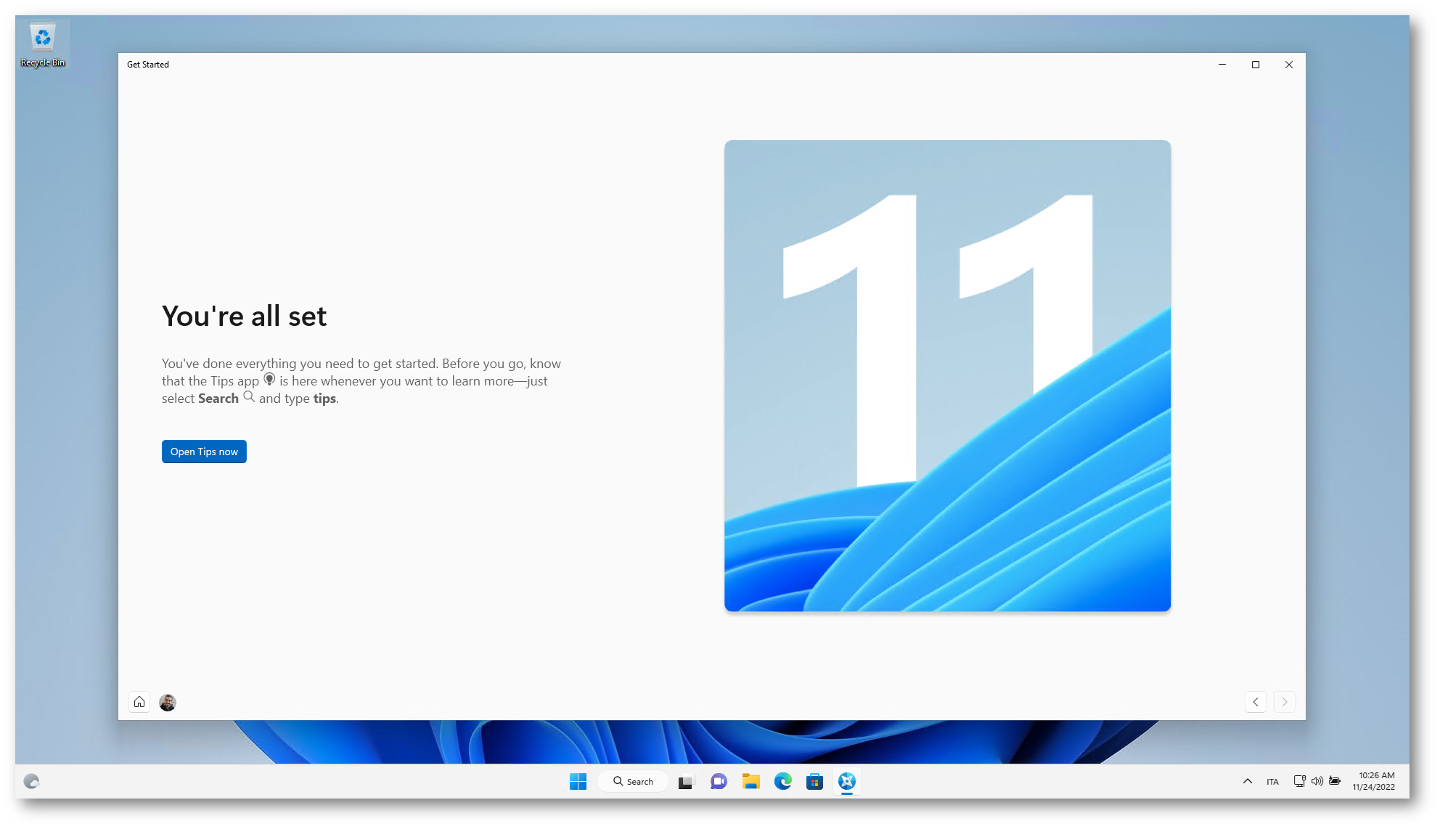This screenshot has width=1440, height=829.
Task: Open Tips now button
Action: 204,452
